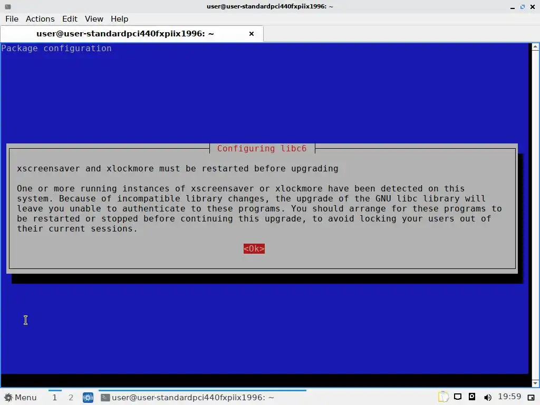Screen dimensions: 540x405
Task: Confirm the libc6 dialog with Ok
Action: pos(254,249)
